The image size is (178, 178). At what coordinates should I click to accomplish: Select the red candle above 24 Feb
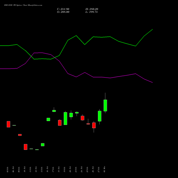coord(83,118)
